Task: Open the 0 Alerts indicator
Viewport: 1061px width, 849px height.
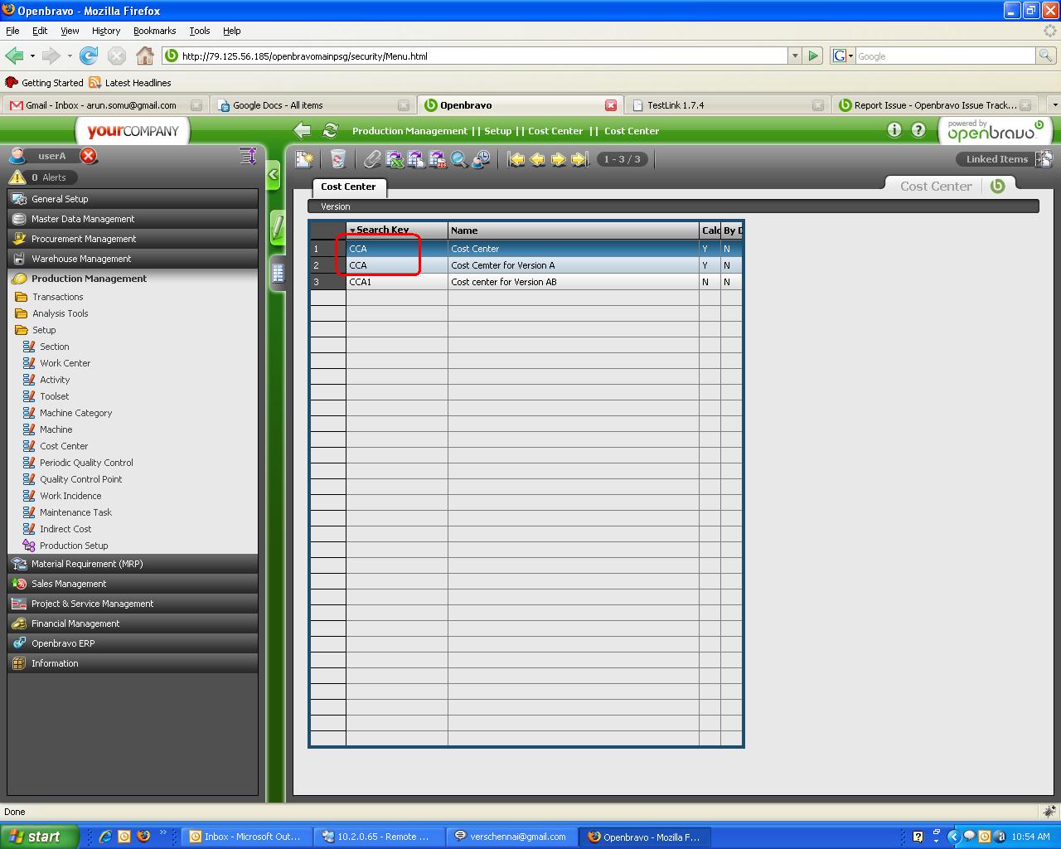Action: (x=43, y=177)
